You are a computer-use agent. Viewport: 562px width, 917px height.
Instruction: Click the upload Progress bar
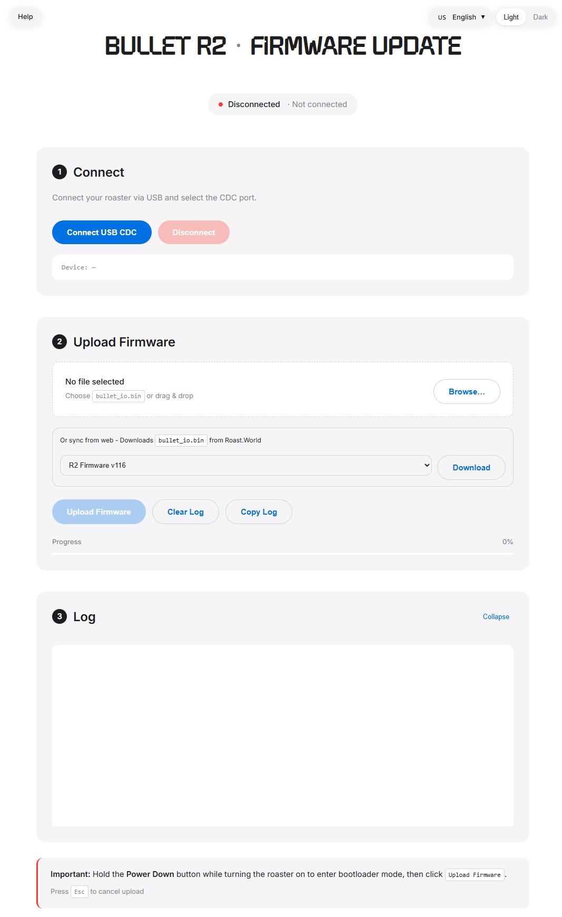tap(282, 554)
